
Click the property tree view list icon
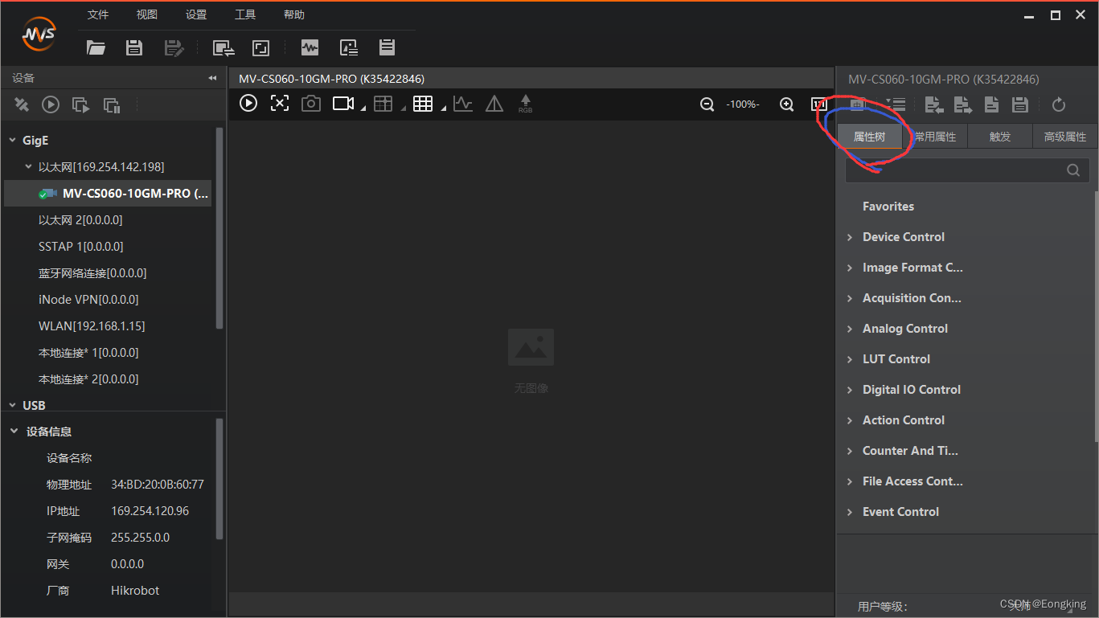click(x=896, y=104)
